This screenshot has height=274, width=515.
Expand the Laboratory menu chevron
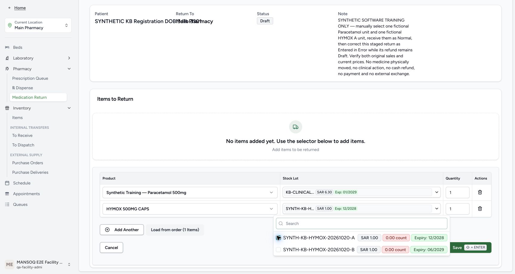(69, 58)
